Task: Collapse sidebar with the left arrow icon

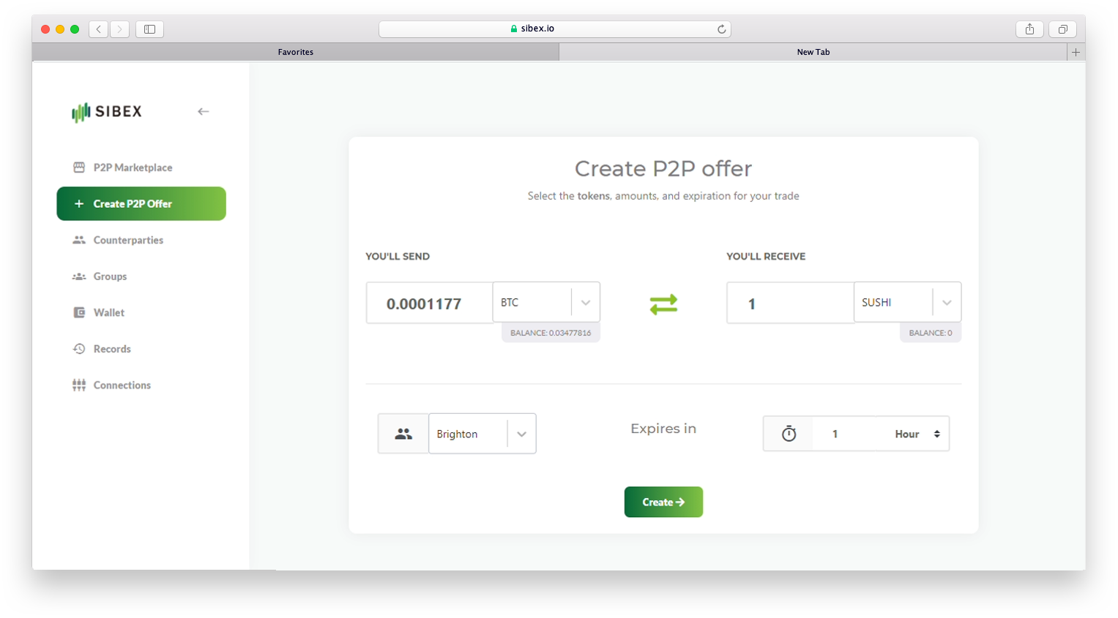Action: tap(203, 112)
